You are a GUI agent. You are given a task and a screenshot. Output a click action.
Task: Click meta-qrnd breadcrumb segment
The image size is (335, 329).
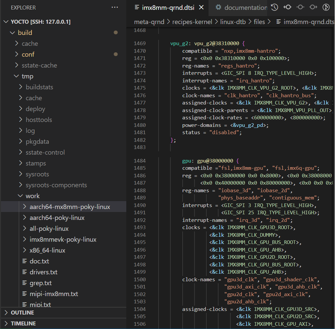[149, 22]
